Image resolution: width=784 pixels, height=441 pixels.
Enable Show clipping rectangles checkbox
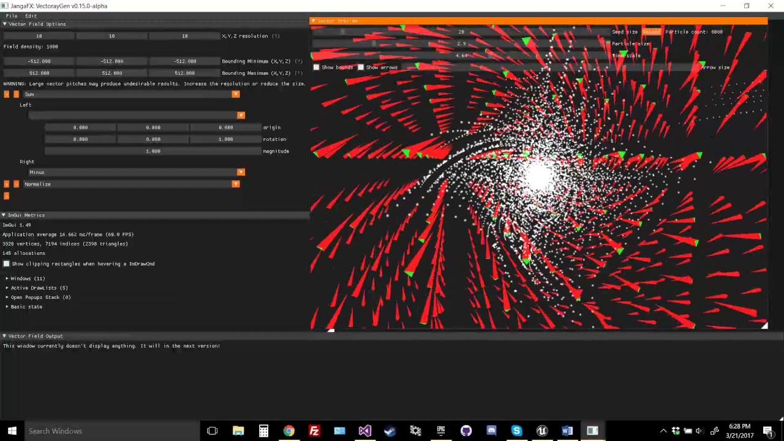coord(6,264)
